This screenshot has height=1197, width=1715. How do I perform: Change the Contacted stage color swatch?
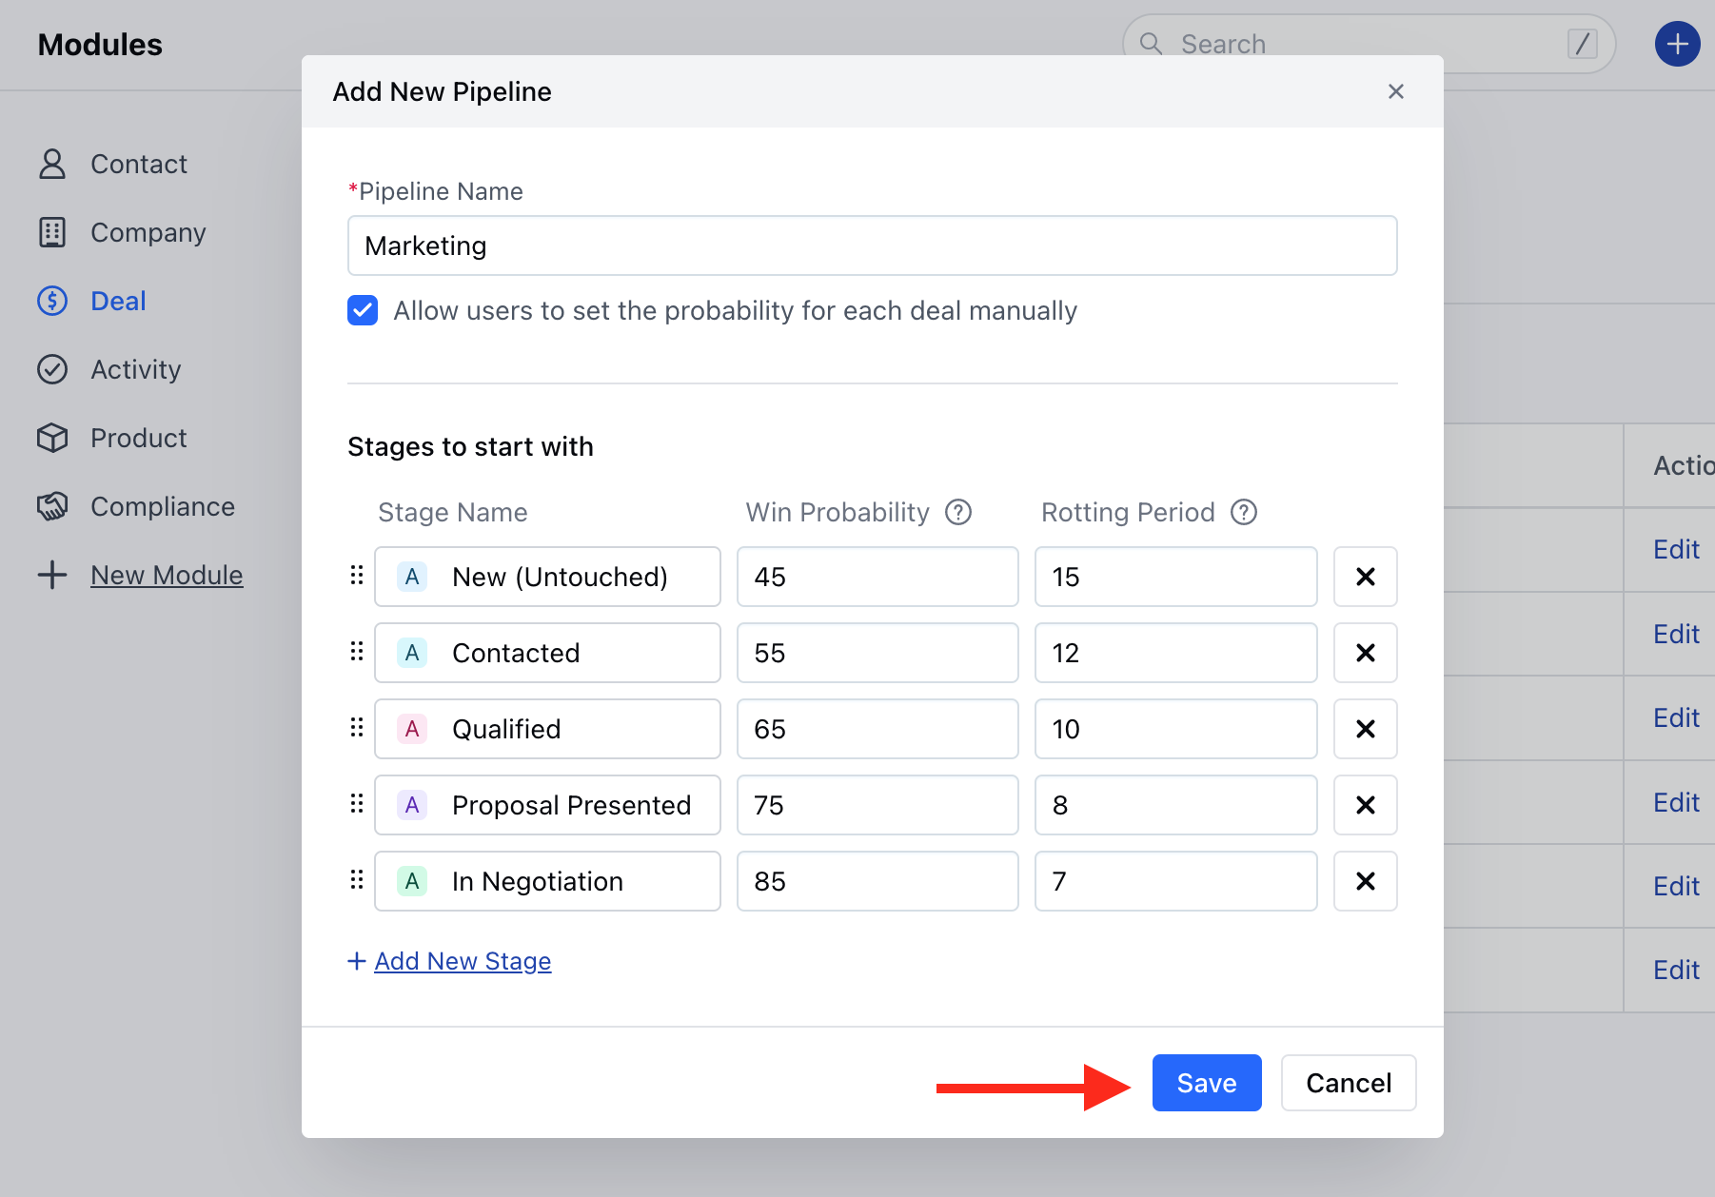click(x=412, y=653)
